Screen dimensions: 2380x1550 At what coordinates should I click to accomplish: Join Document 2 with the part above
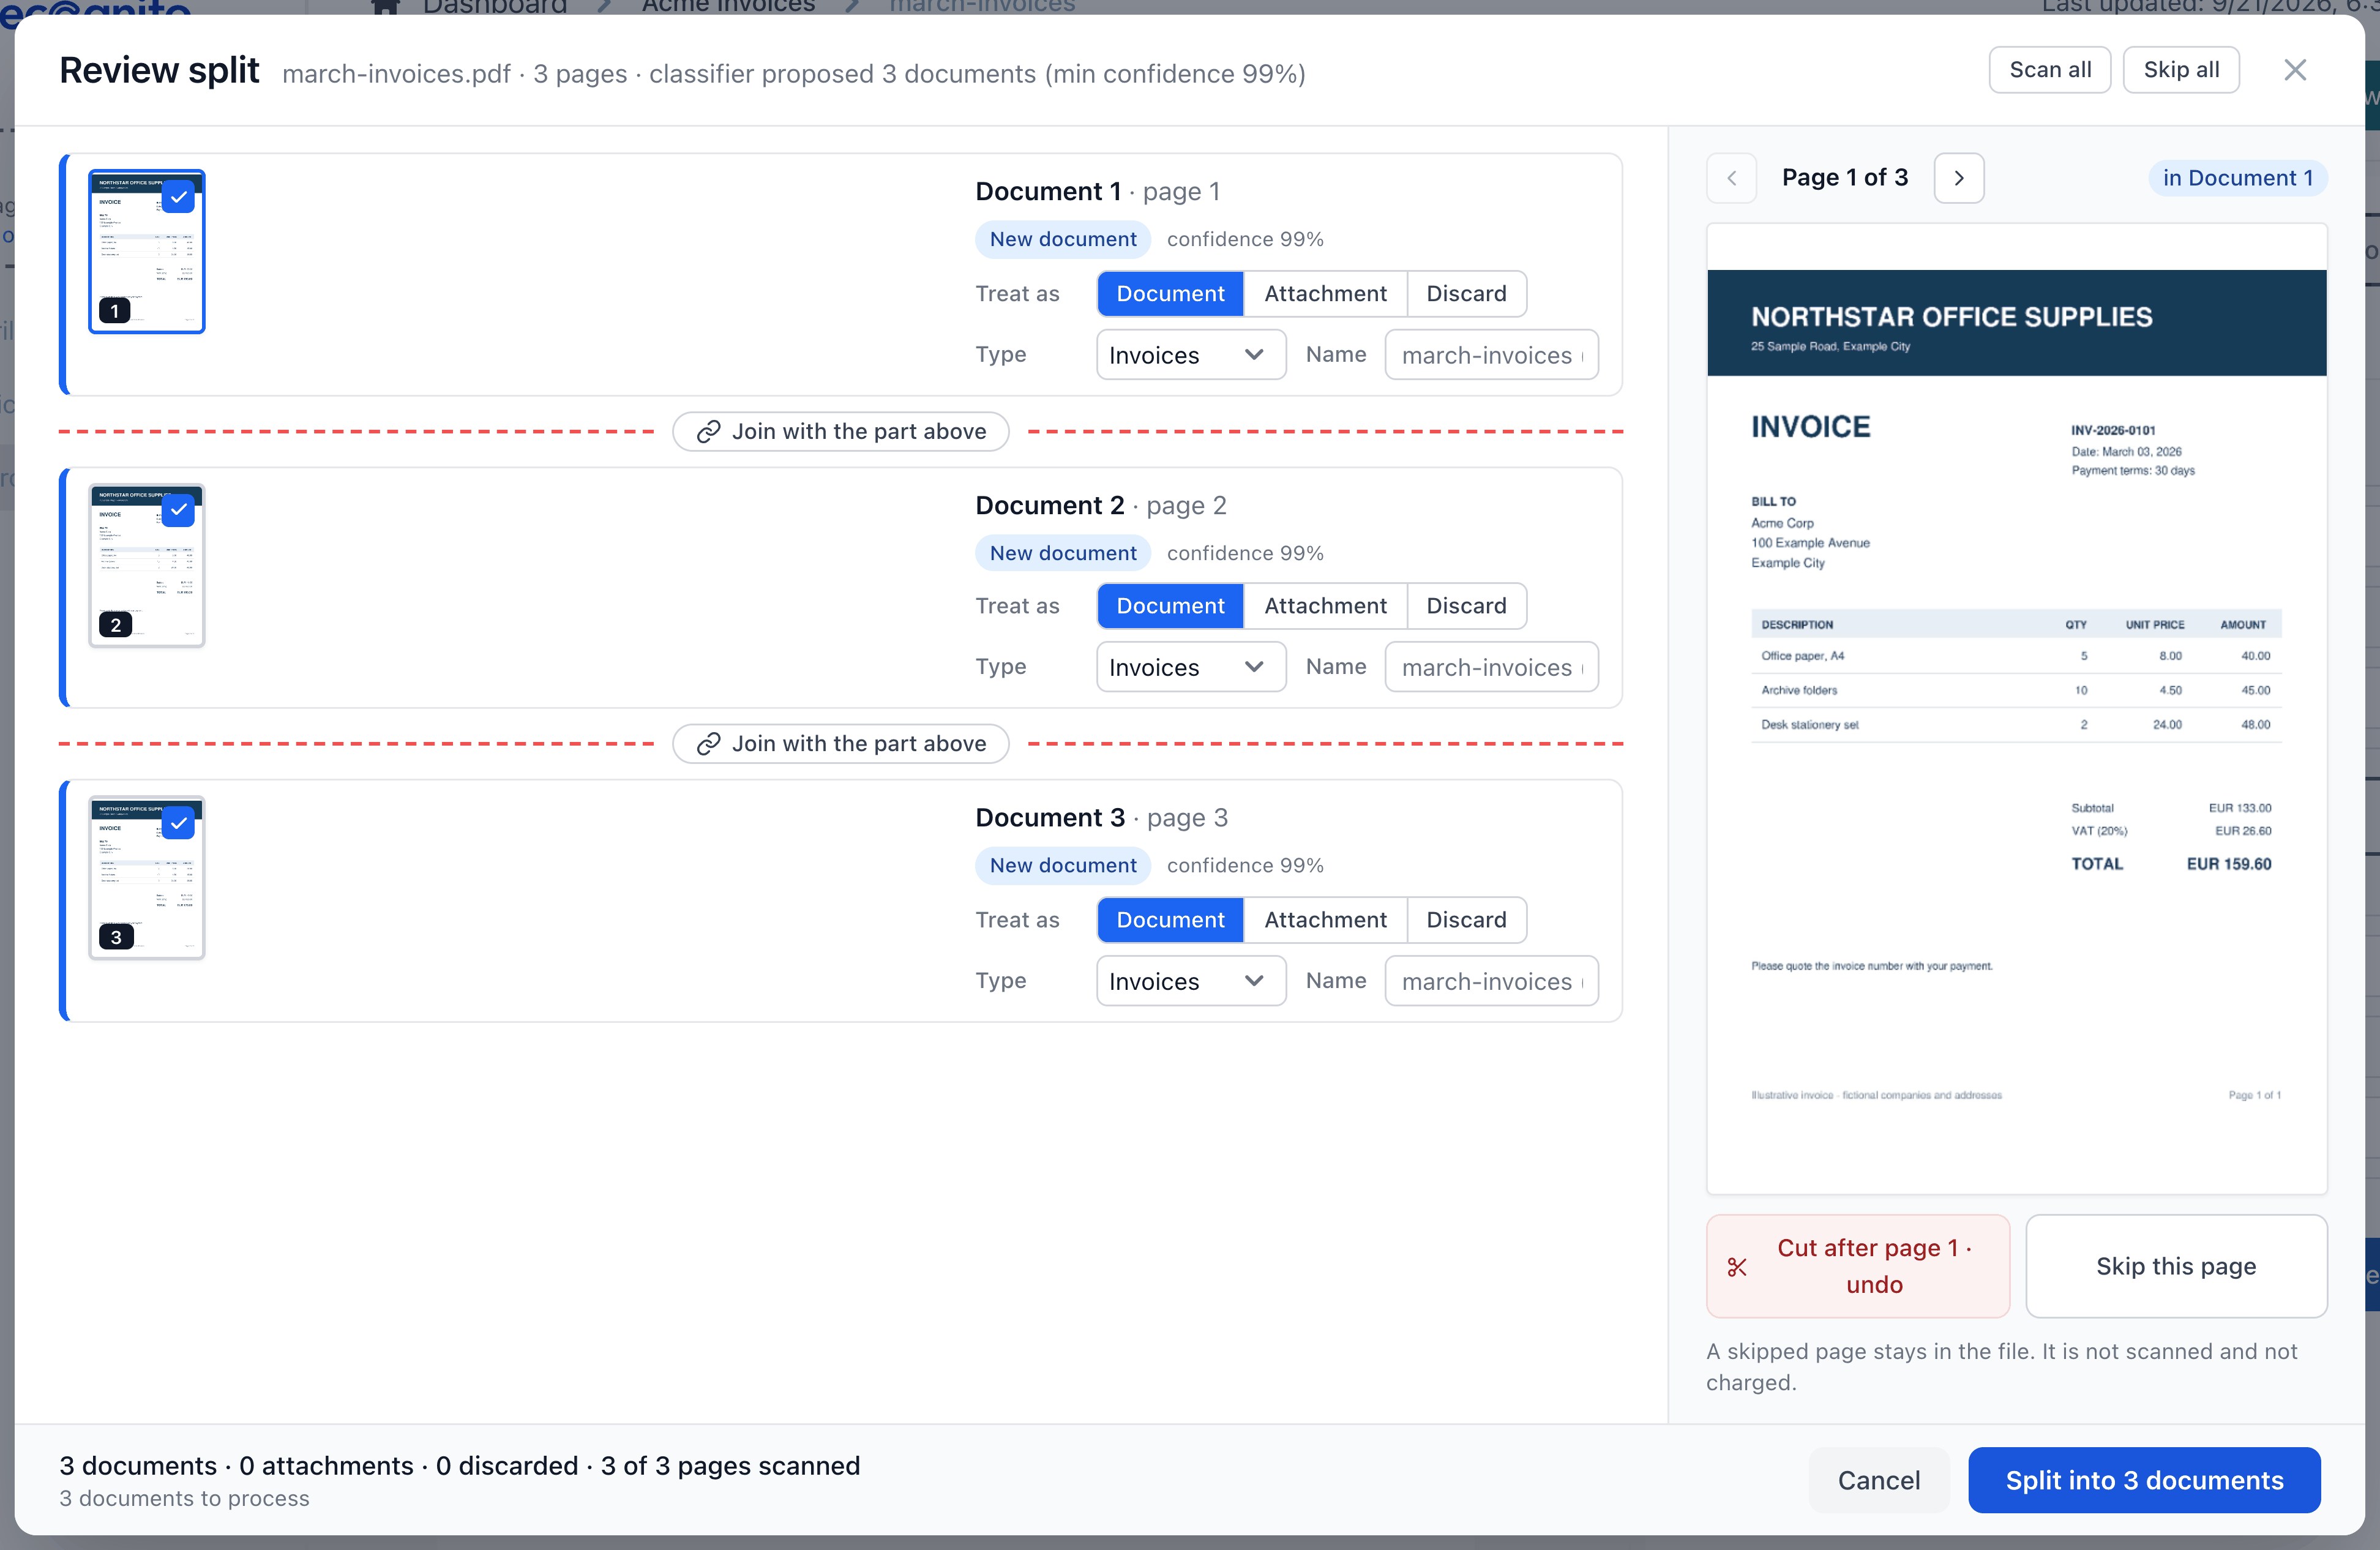click(841, 431)
